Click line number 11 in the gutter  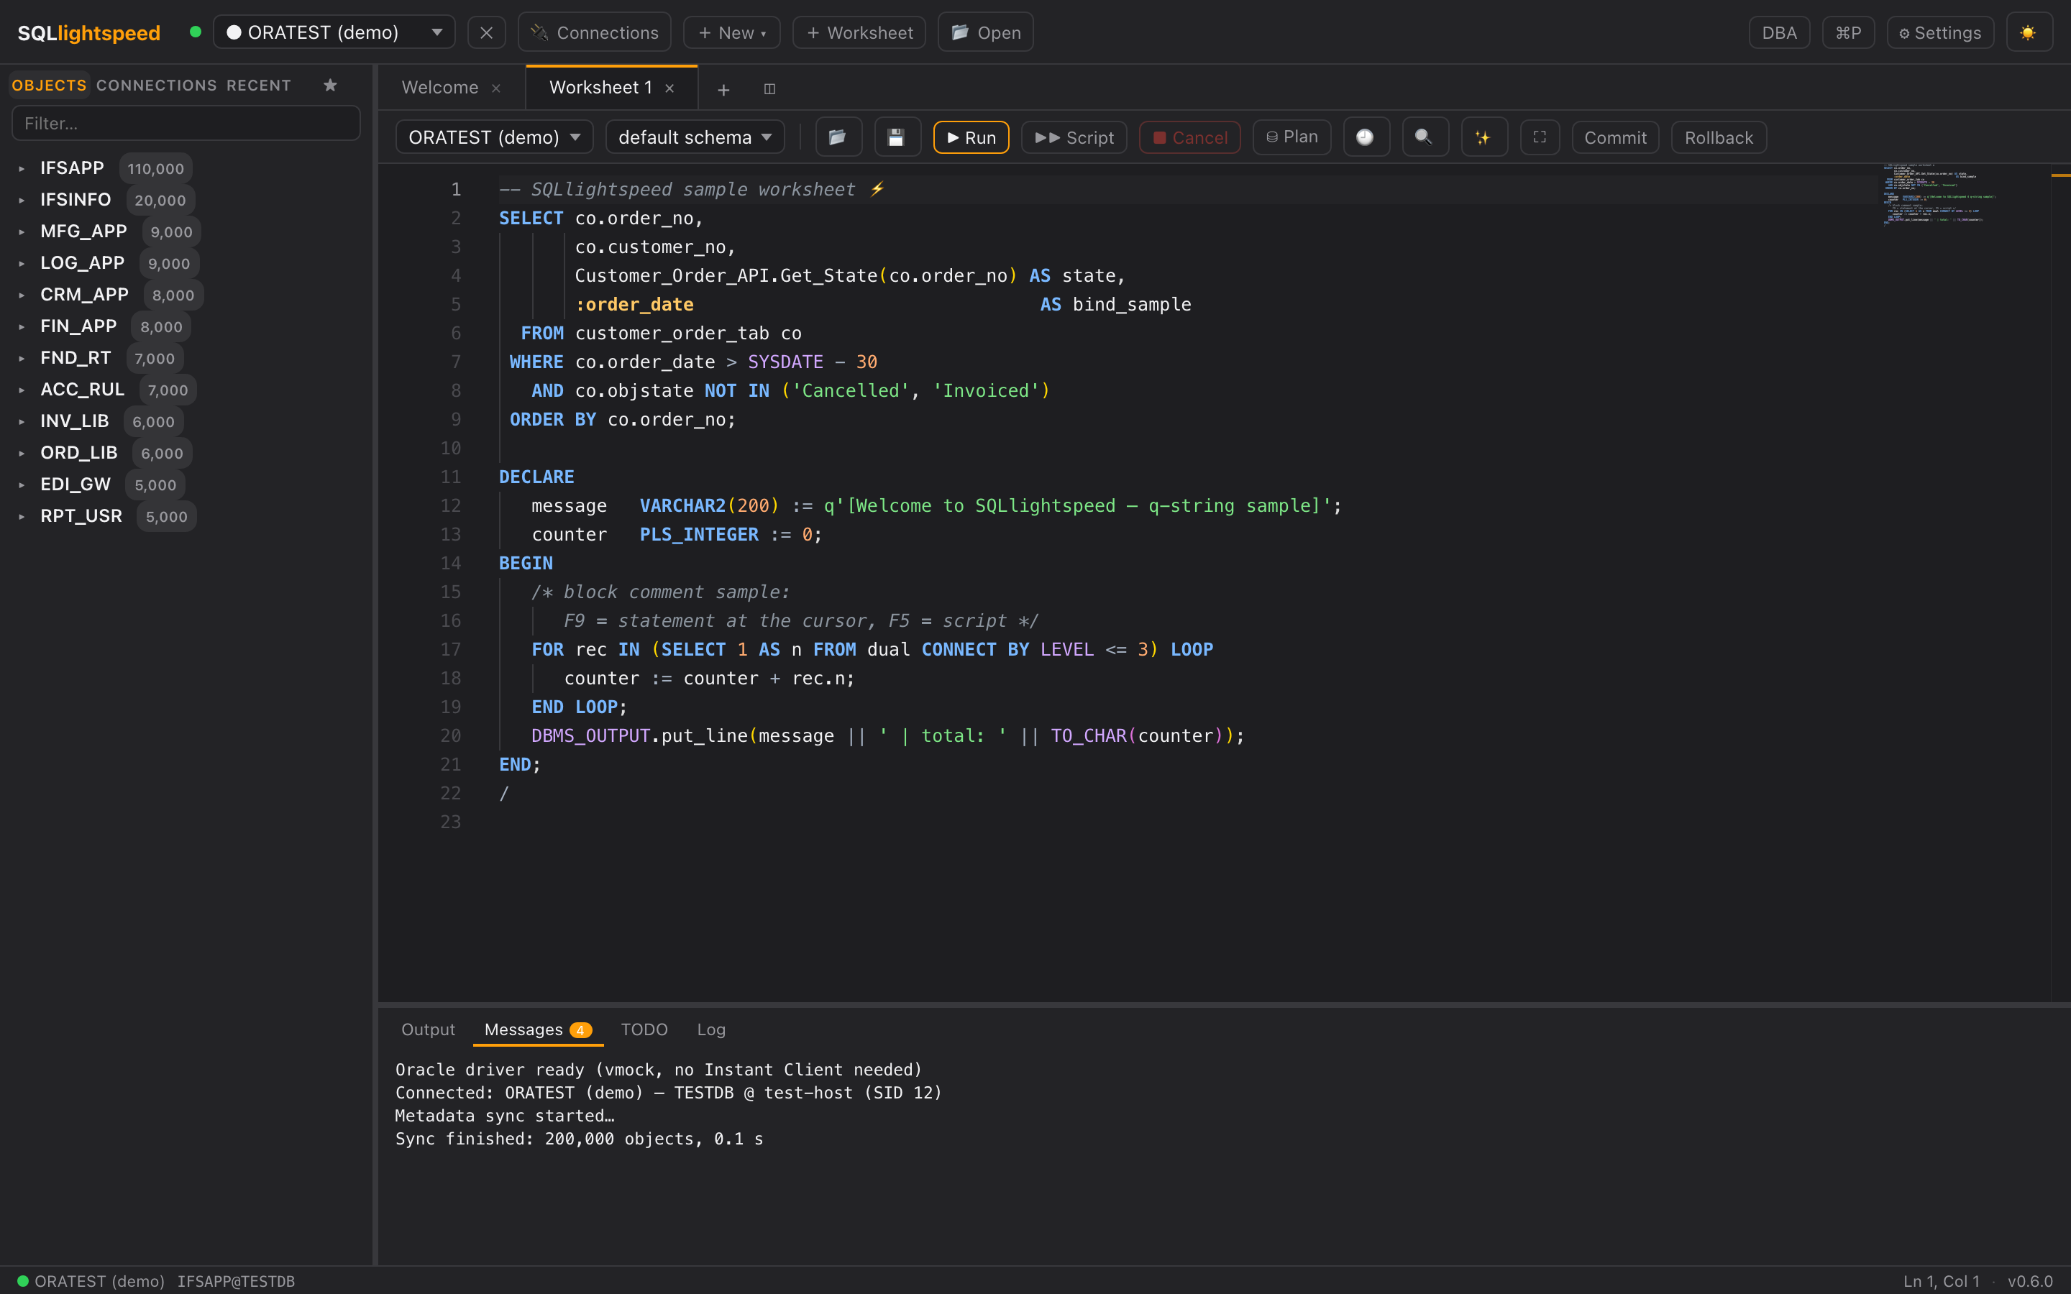pos(450,477)
